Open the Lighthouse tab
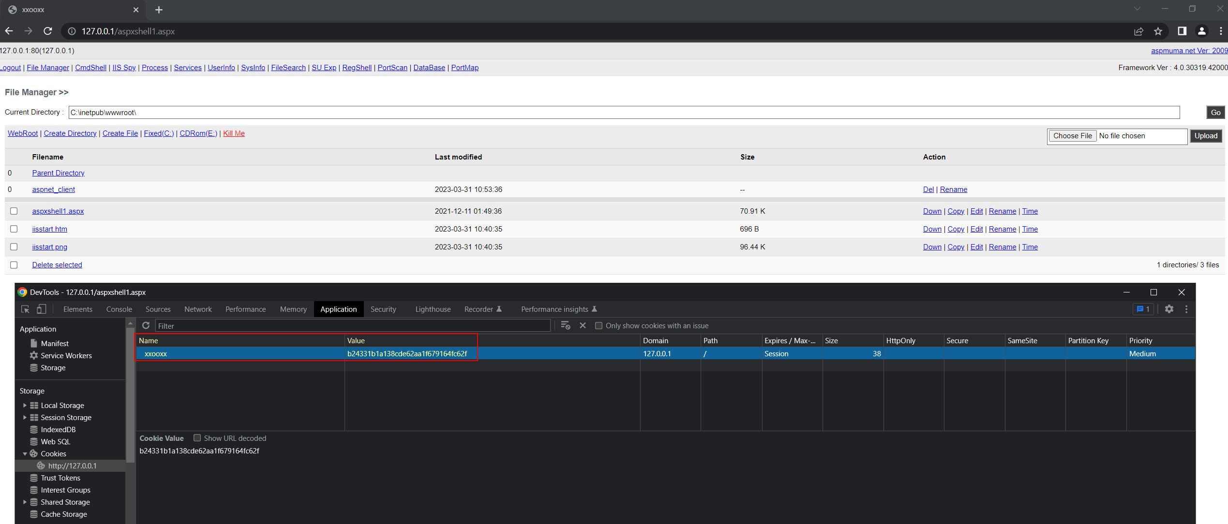Image resolution: width=1228 pixels, height=524 pixels. tap(433, 309)
